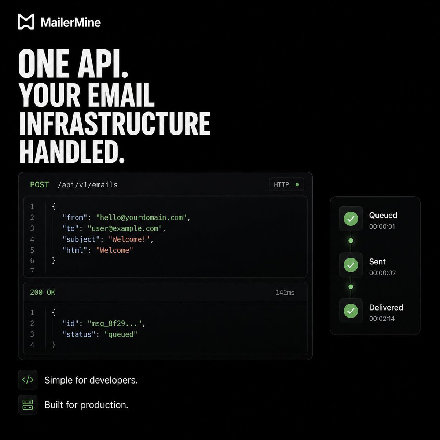Image resolution: width=440 pixels, height=440 pixels.
Task: Click the "Welcome" html value
Action: click(x=114, y=250)
